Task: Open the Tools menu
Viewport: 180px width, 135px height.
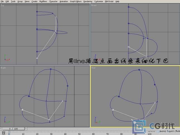Action: tap(13, 1)
